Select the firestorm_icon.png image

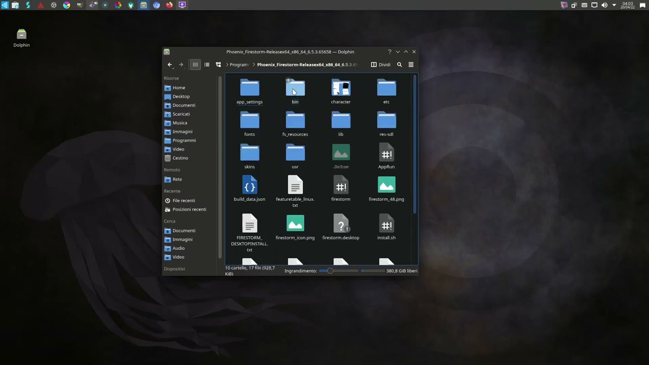(x=295, y=228)
